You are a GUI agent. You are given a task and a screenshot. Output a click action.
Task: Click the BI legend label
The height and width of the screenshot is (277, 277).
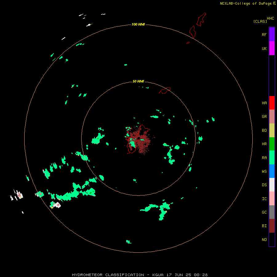pyautogui.click(x=264, y=226)
